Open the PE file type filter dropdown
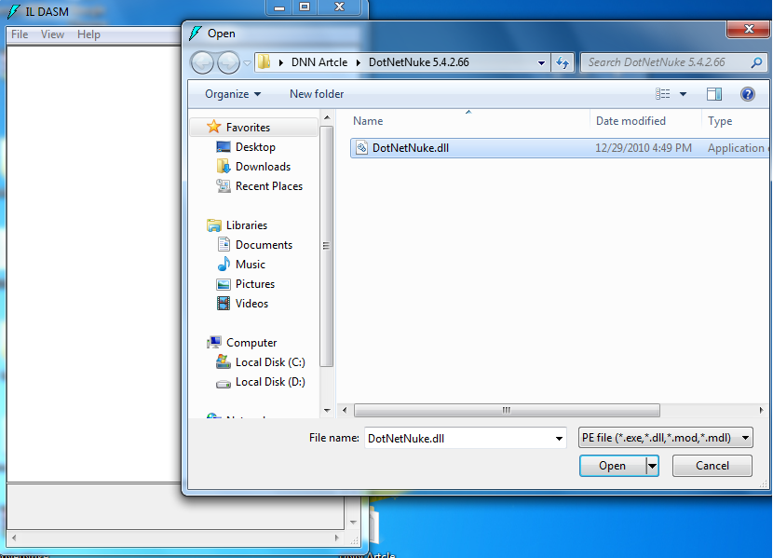Screen dimensions: 773x558 (666, 438)
